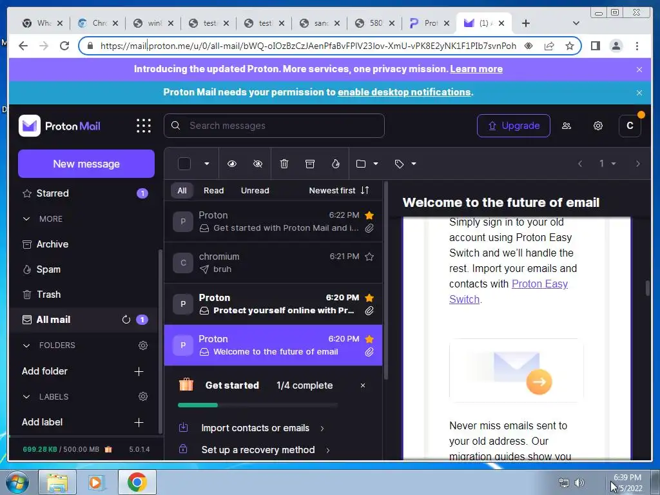This screenshot has width=660, height=495.
Task: Collapse the MORE section
Action: [26, 219]
